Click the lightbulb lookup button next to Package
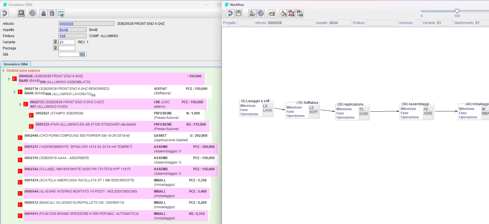489x224 pixels. coord(55,48)
